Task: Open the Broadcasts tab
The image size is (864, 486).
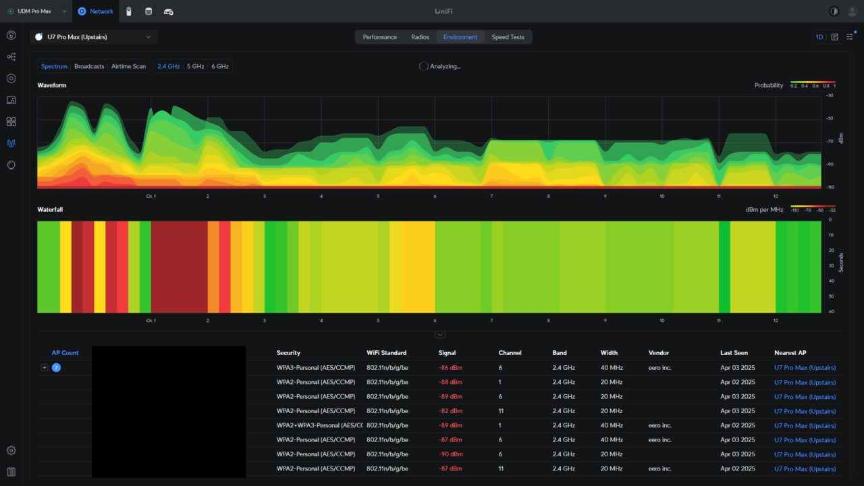Action: point(88,66)
